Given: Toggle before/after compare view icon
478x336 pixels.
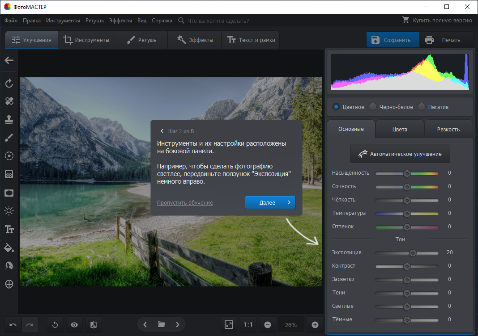Looking at the screenshot, I should [94, 325].
